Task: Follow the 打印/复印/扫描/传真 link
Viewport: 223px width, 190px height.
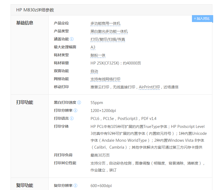Action: pyautogui.click(x=108, y=39)
